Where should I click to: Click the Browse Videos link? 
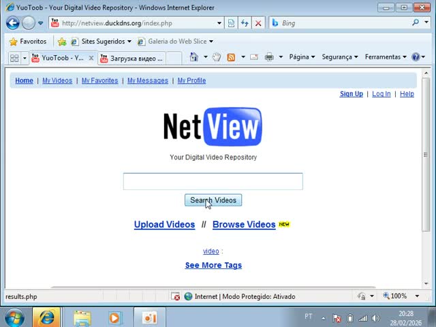point(244,224)
